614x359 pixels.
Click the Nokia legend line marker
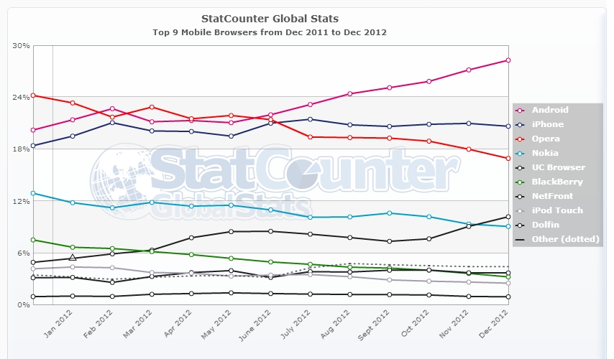521,153
